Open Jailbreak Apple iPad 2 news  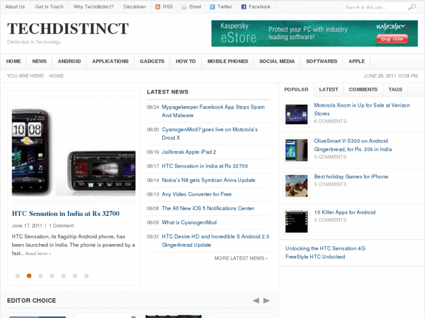click(x=189, y=152)
